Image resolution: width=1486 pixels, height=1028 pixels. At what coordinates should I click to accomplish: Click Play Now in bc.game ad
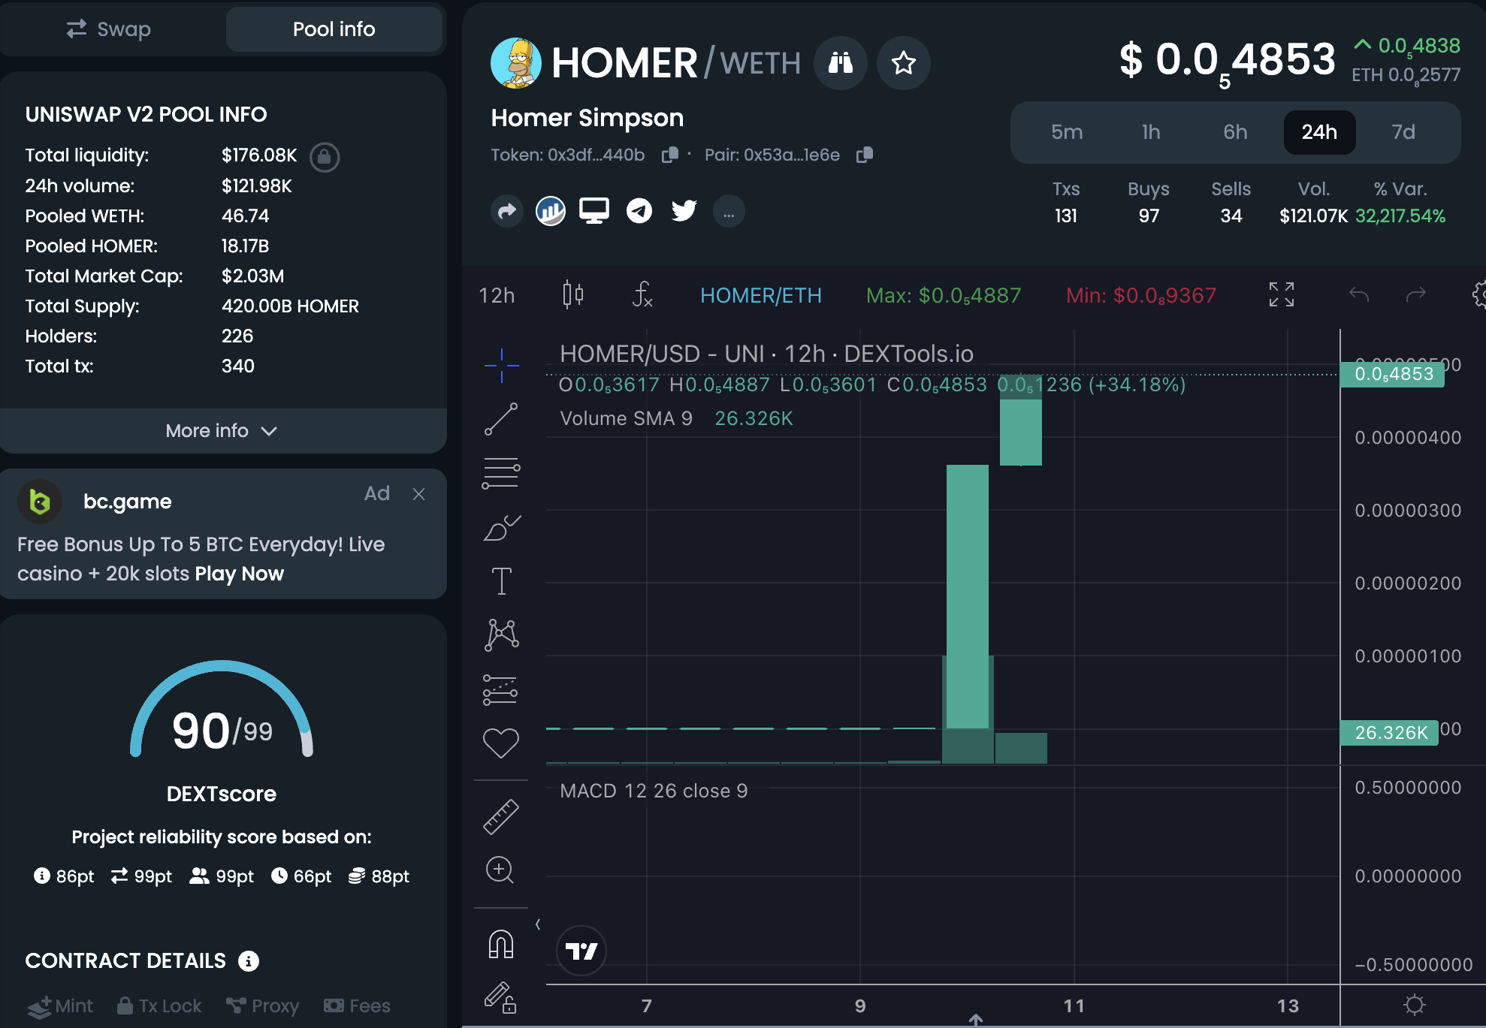point(239,574)
